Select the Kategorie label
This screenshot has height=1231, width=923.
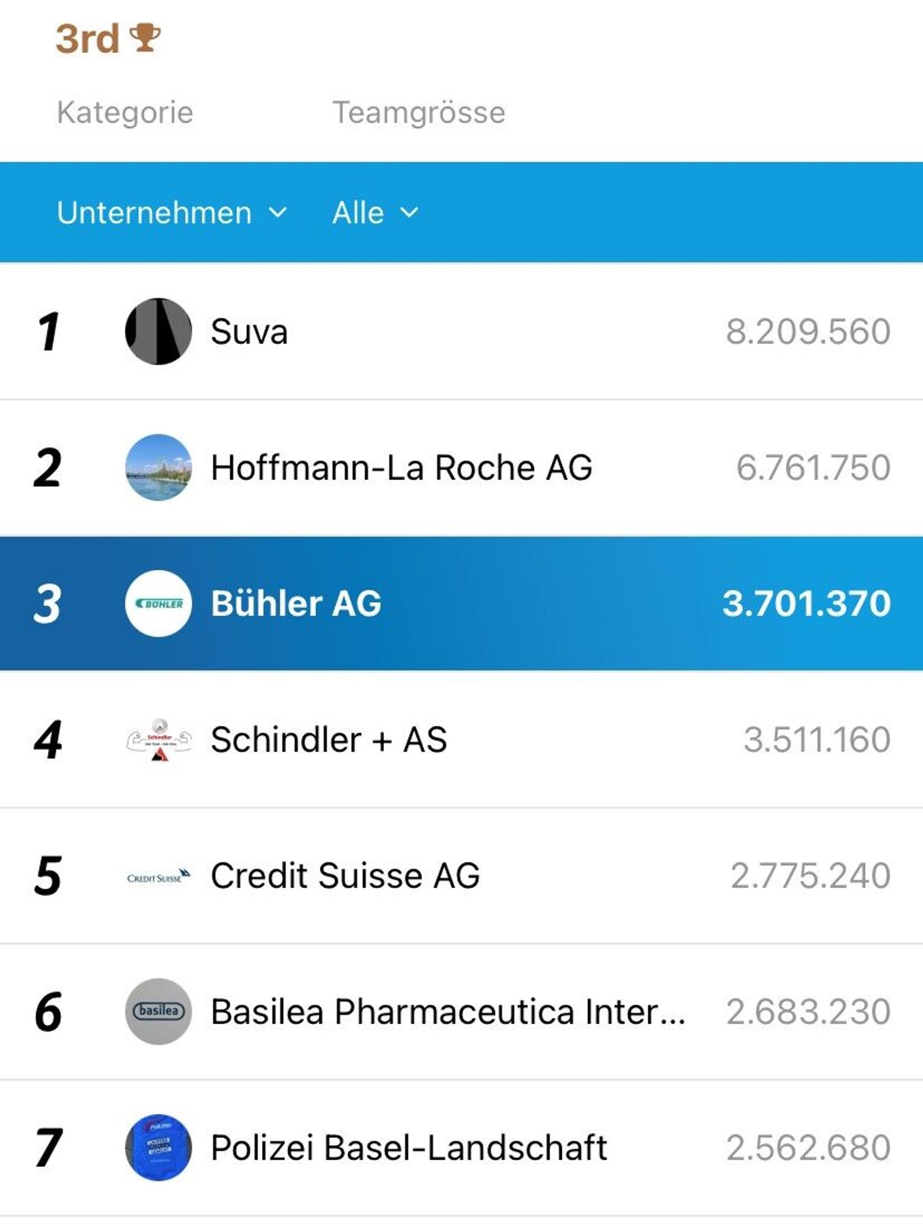pyautogui.click(x=125, y=113)
